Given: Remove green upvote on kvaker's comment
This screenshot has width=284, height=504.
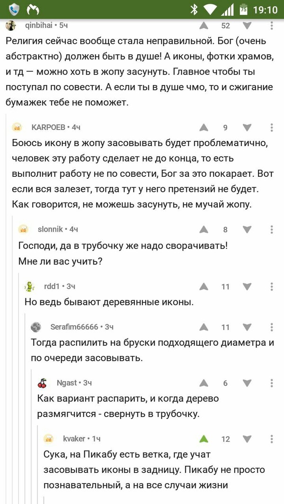Looking at the screenshot, I should pos(204,439).
